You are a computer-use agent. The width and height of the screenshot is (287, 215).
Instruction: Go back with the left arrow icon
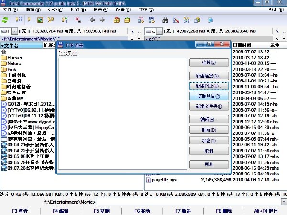92,20
